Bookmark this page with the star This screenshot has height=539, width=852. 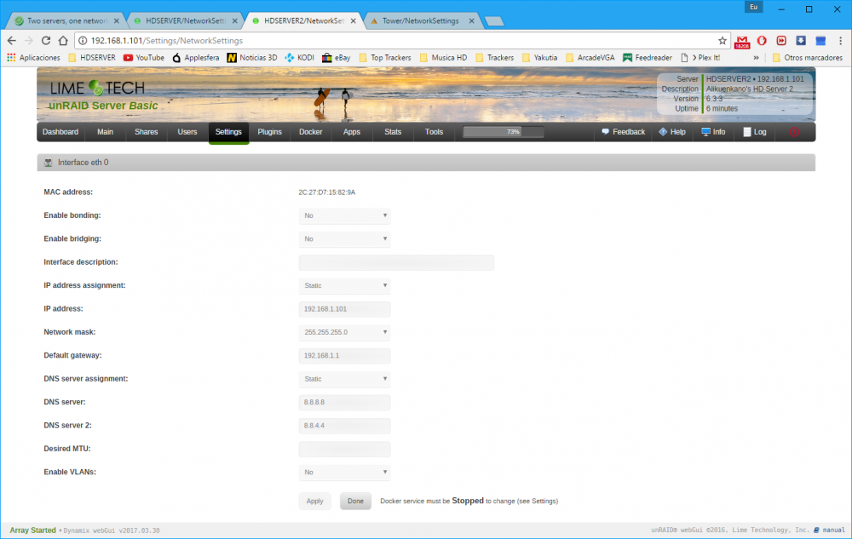[722, 41]
